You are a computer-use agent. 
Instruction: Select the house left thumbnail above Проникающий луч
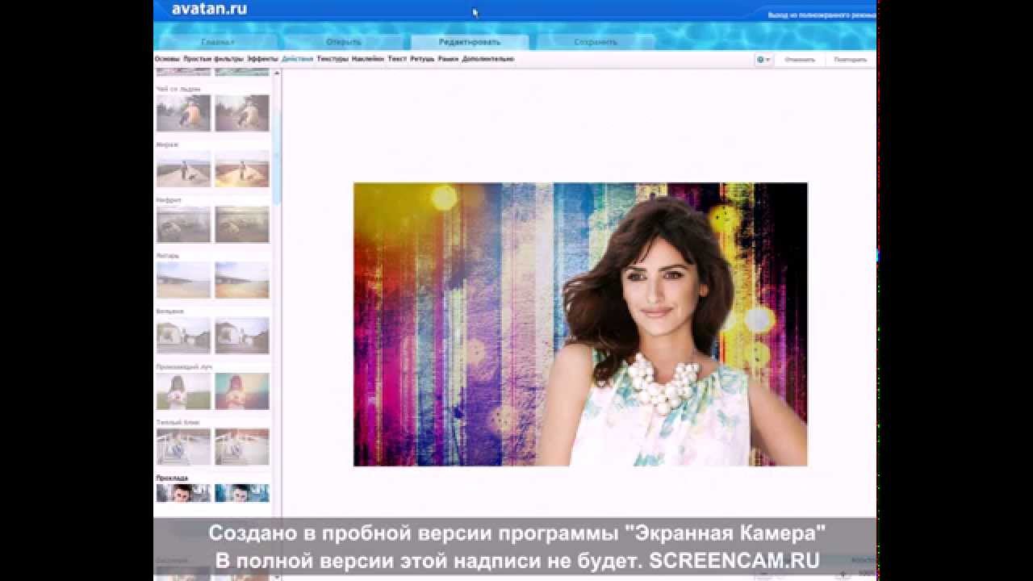point(183,336)
